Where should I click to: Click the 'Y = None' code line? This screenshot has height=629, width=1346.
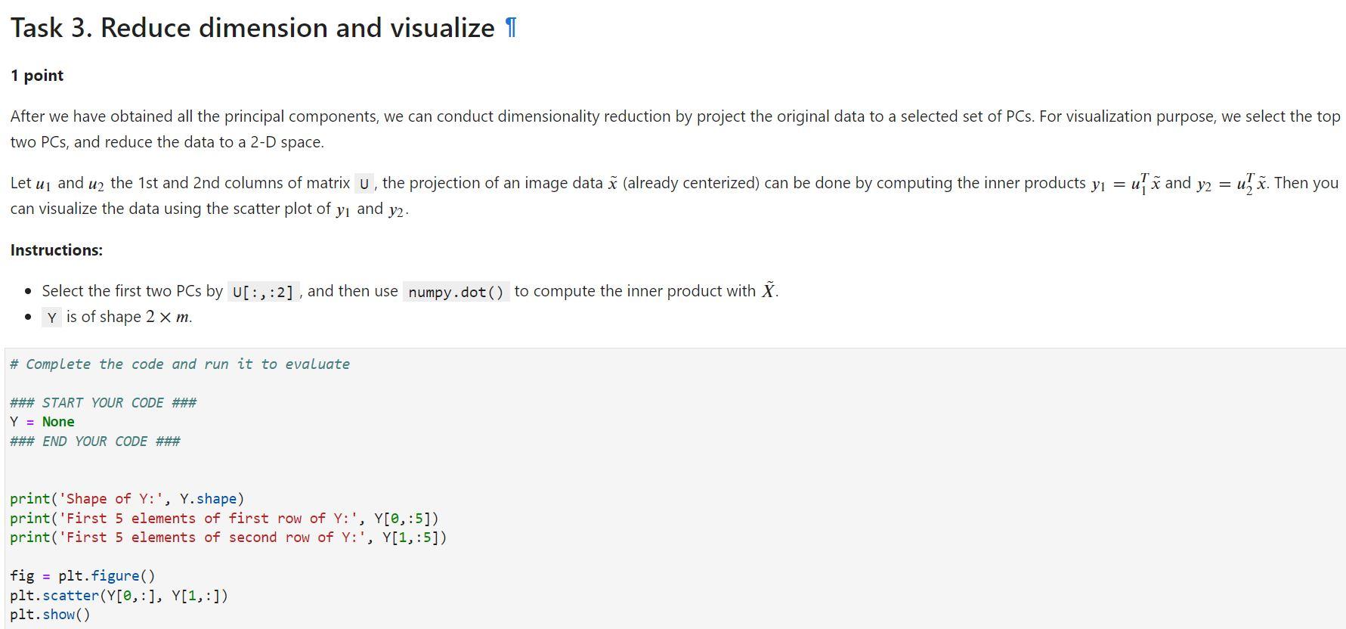(42, 422)
